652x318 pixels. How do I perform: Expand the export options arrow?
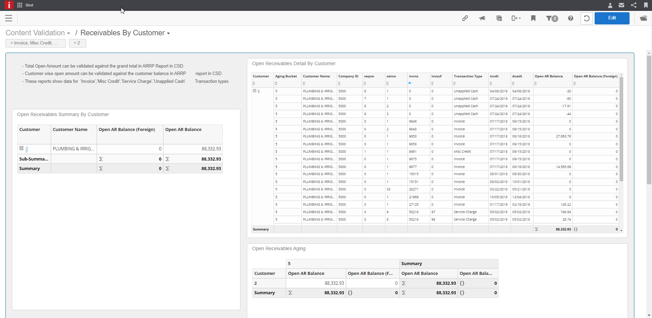pos(520,18)
